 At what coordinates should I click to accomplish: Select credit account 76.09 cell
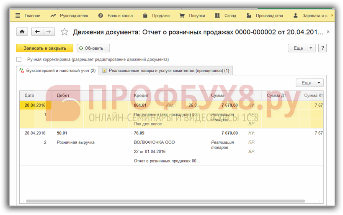pos(139,133)
